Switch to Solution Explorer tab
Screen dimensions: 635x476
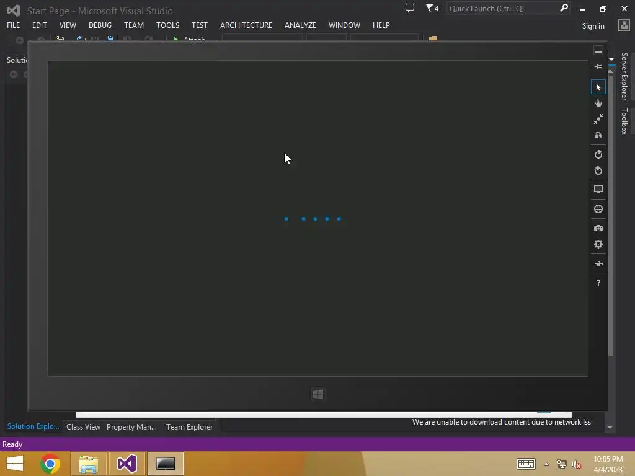click(x=33, y=426)
